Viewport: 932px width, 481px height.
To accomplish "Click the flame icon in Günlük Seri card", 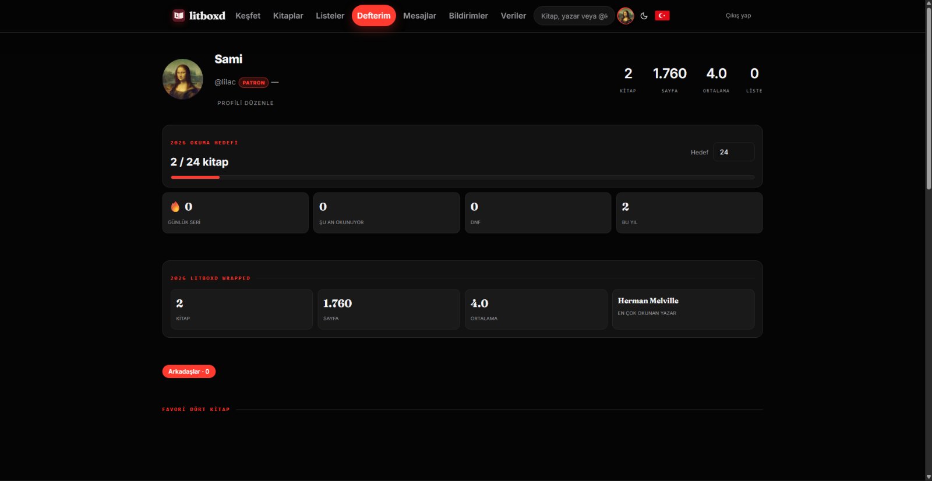I will (x=175, y=207).
